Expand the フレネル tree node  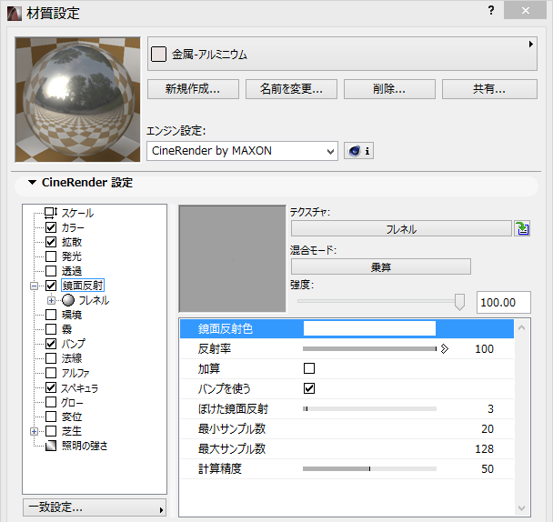point(52,300)
